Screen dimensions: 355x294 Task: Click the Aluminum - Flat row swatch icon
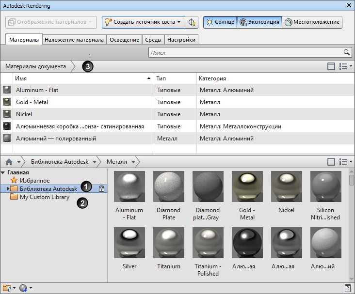point(7,90)
